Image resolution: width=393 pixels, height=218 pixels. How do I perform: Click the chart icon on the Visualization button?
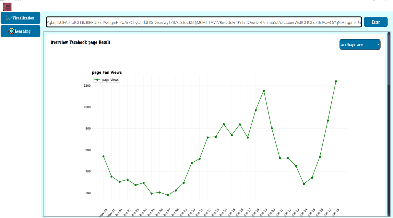pos(9,18)
